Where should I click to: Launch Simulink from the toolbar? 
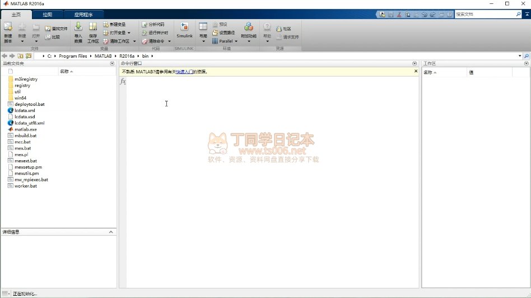tap(184, 30)
